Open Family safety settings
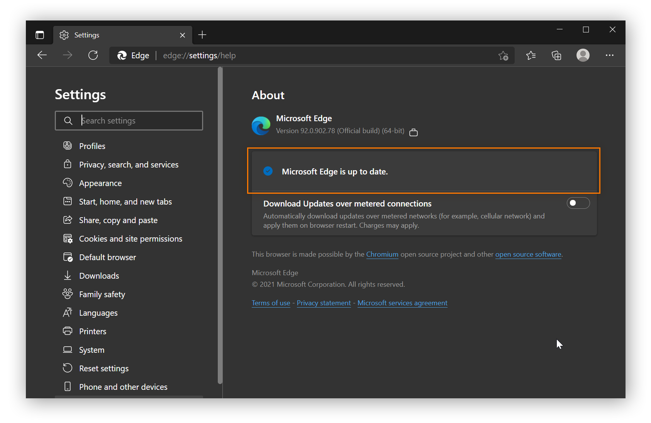 102,294
